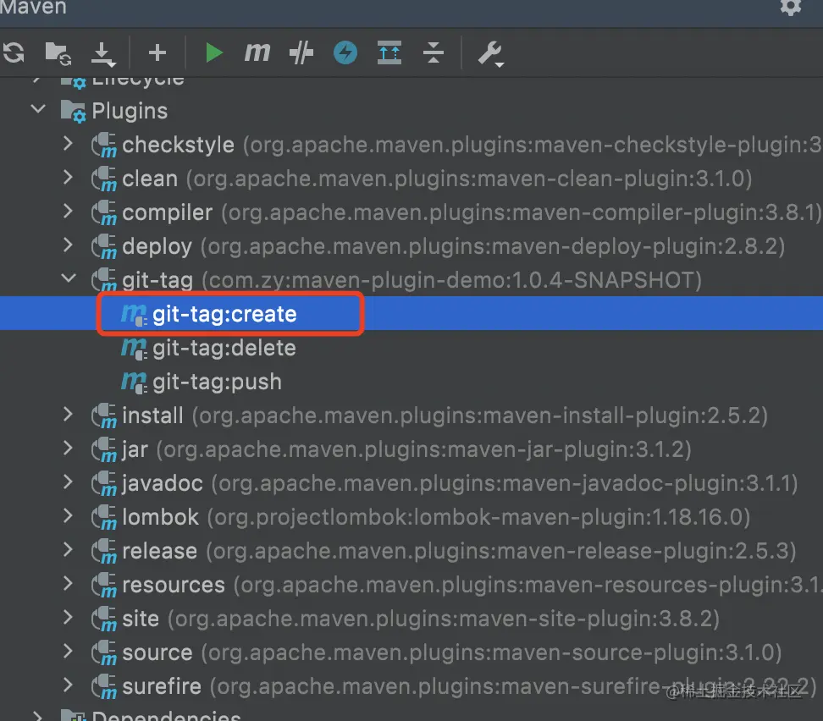Click the surefire plugin icon

click(x=104, y=686)
